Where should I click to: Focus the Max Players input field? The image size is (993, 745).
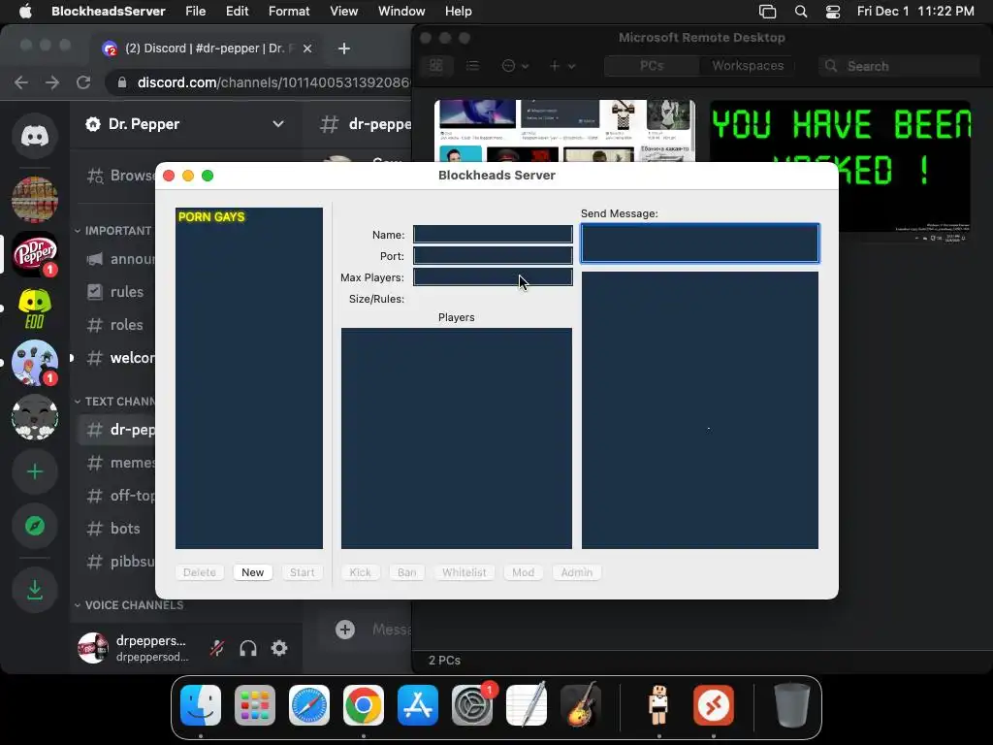pos(493,276)
